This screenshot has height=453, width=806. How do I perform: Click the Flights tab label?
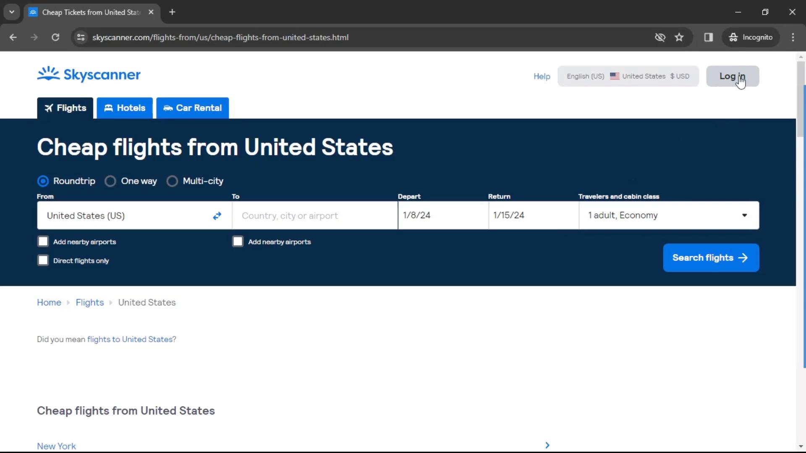pyautogui.click(x=71, y=108)
